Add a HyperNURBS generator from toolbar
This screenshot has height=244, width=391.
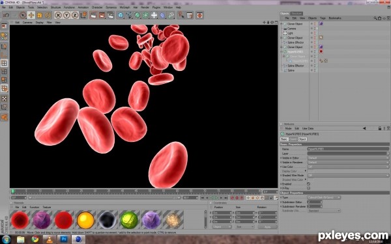[x=138, y=15]
